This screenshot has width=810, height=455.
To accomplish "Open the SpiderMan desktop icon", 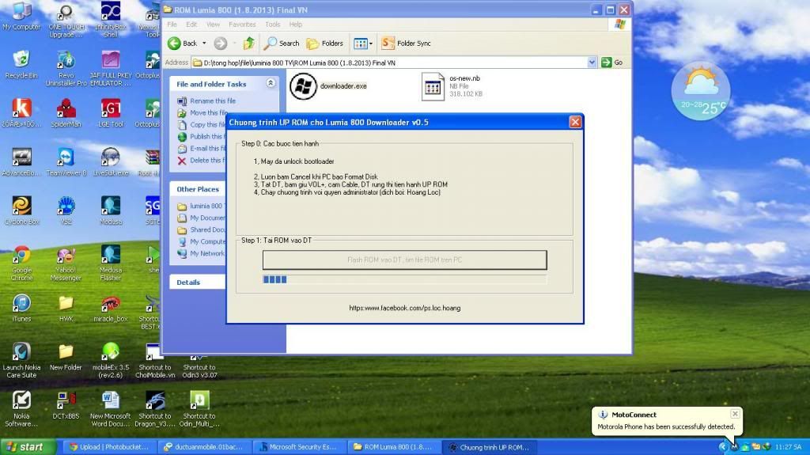I will 66,112.
